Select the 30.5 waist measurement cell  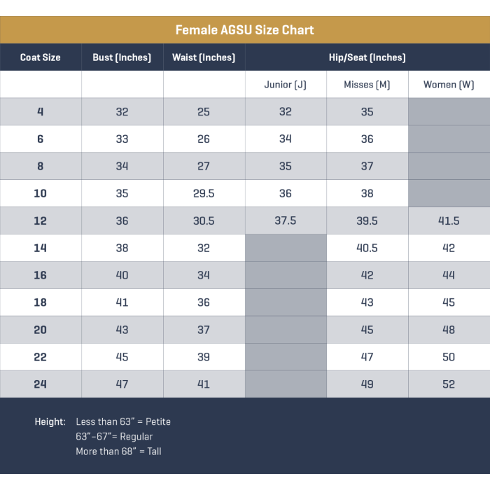click(x=204, y=220)
